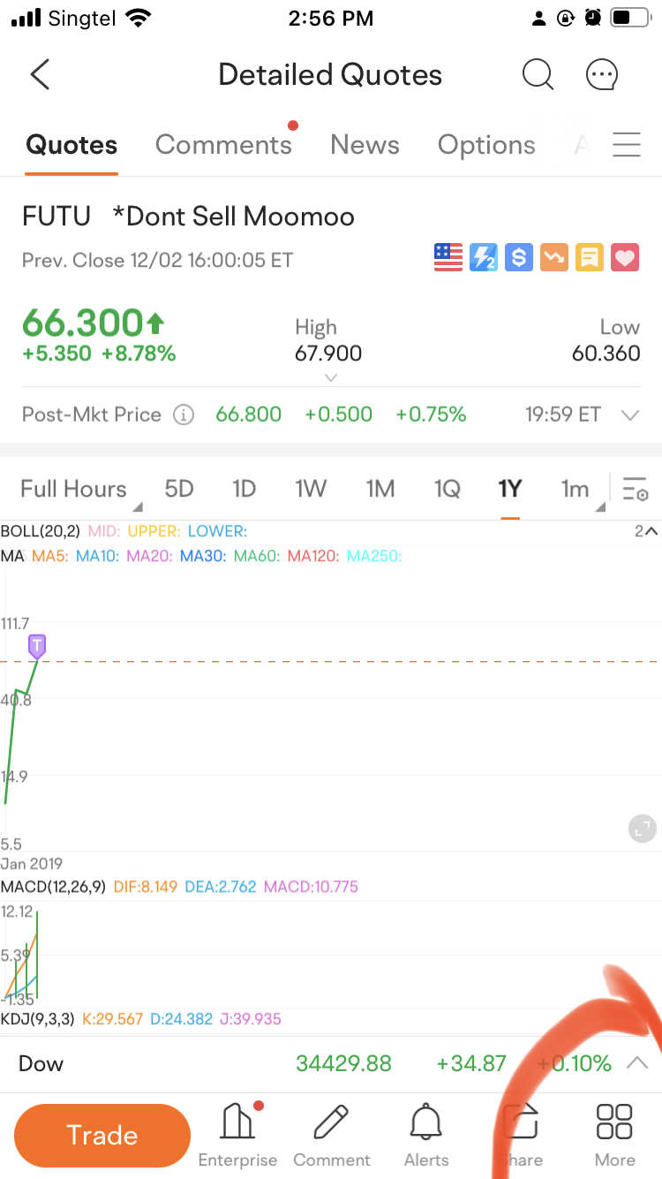Viewport: 662px width, 1179px height.
Task: Open the tab list hamburger menu
Action: coord(626,144)
